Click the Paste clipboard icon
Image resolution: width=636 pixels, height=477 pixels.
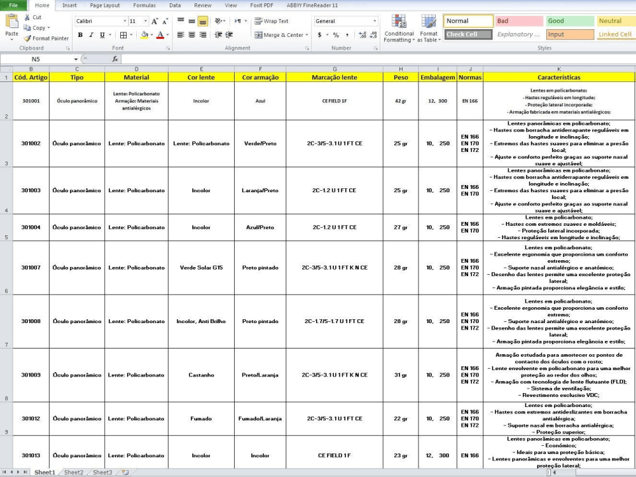coord(11,21)
